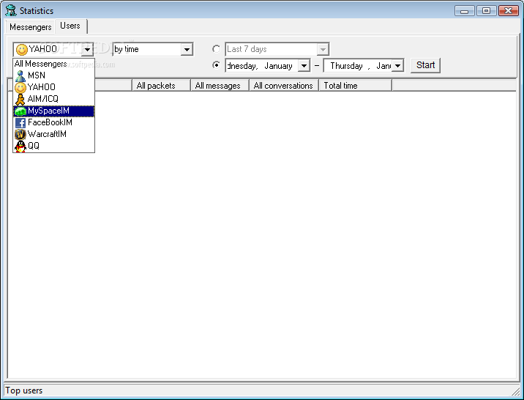Click the Start button
This screenshot has height=400, width=524.
[425, 65]
